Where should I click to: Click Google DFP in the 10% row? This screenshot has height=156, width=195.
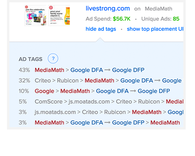[x=154, y=91]
